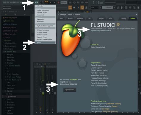Choose Unlock FL Studio menu entry

[x=42, y=13]
